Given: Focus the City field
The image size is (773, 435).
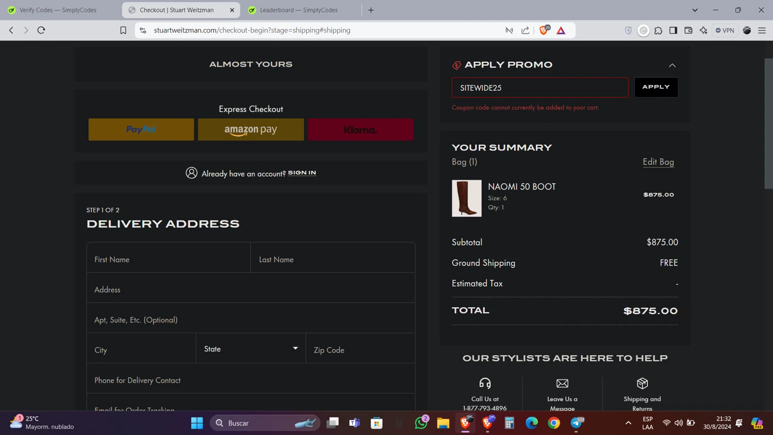Looking at the screenshot, I should tap(141, 348).
